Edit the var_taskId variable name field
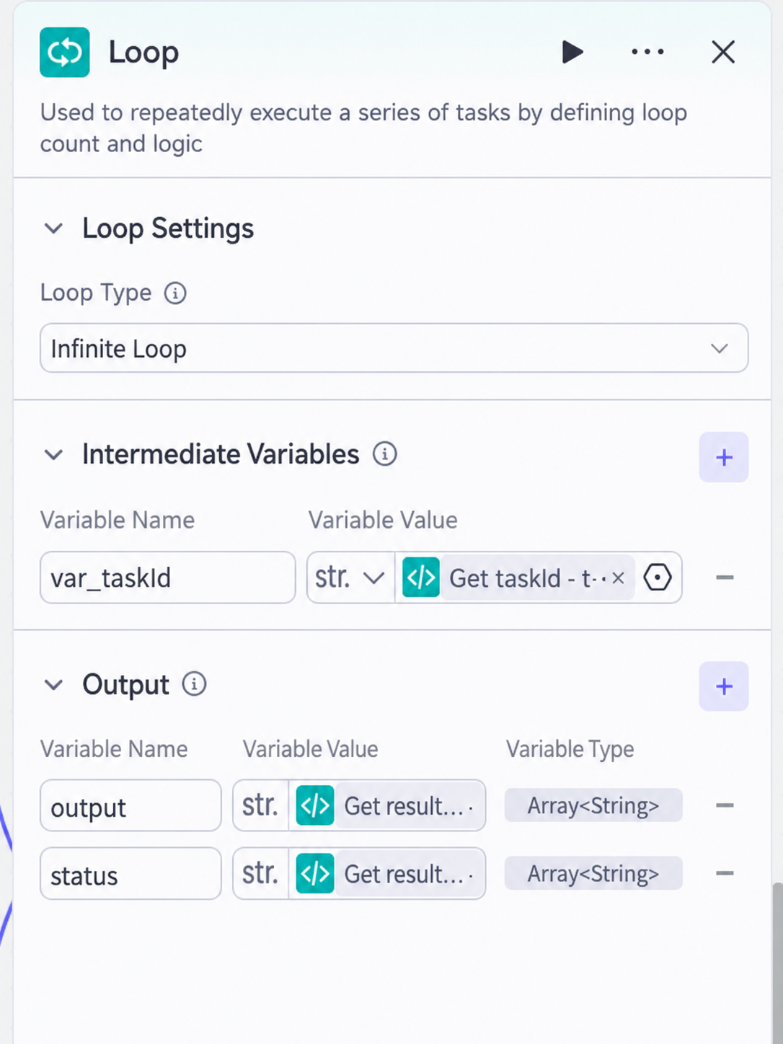The width and height of the screenshot is (783, 1044). click(x=168, y=578)
